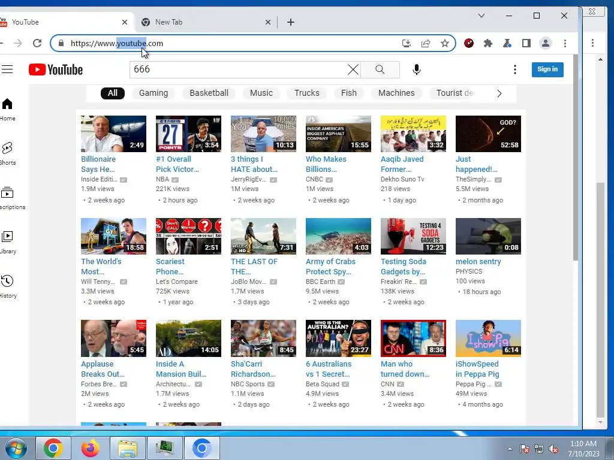Screen dimensions: 614x460
Task: Open '#1 Overall Pick Victor...' video title
Action: coord(177,164)
